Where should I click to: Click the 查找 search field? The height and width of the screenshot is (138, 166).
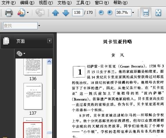click(20, 25)
